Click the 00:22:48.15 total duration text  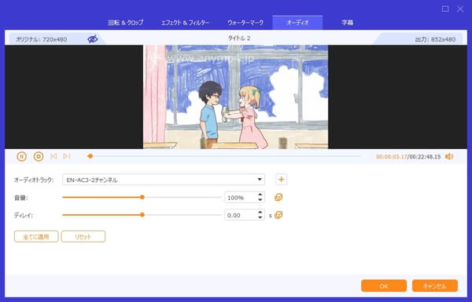point(425,157)
